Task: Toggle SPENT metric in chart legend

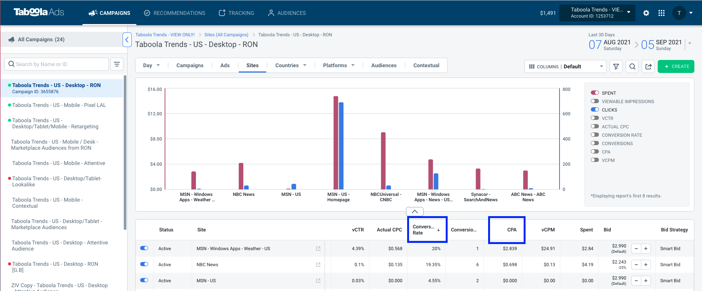Action: (595, 93)
